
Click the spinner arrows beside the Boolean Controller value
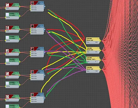[99, 61]
